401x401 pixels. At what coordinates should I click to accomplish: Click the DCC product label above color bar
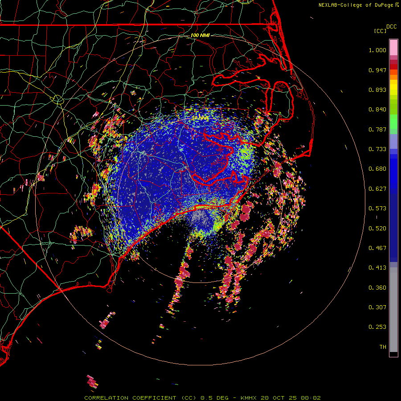coord(391,27)
